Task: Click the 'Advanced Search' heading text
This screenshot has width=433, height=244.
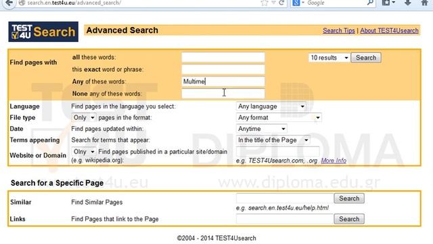Action: coord(122,30)
